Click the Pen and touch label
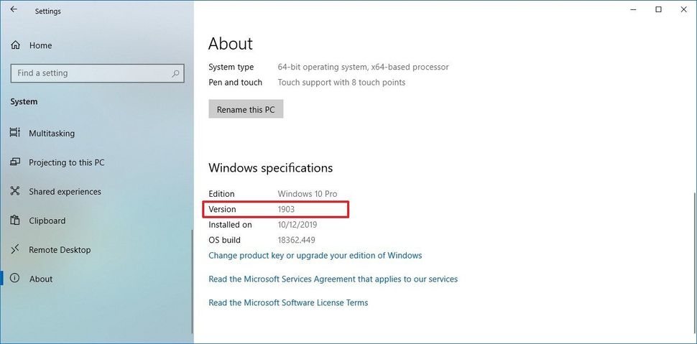This screenshot has height=344, width=697. 235,82
